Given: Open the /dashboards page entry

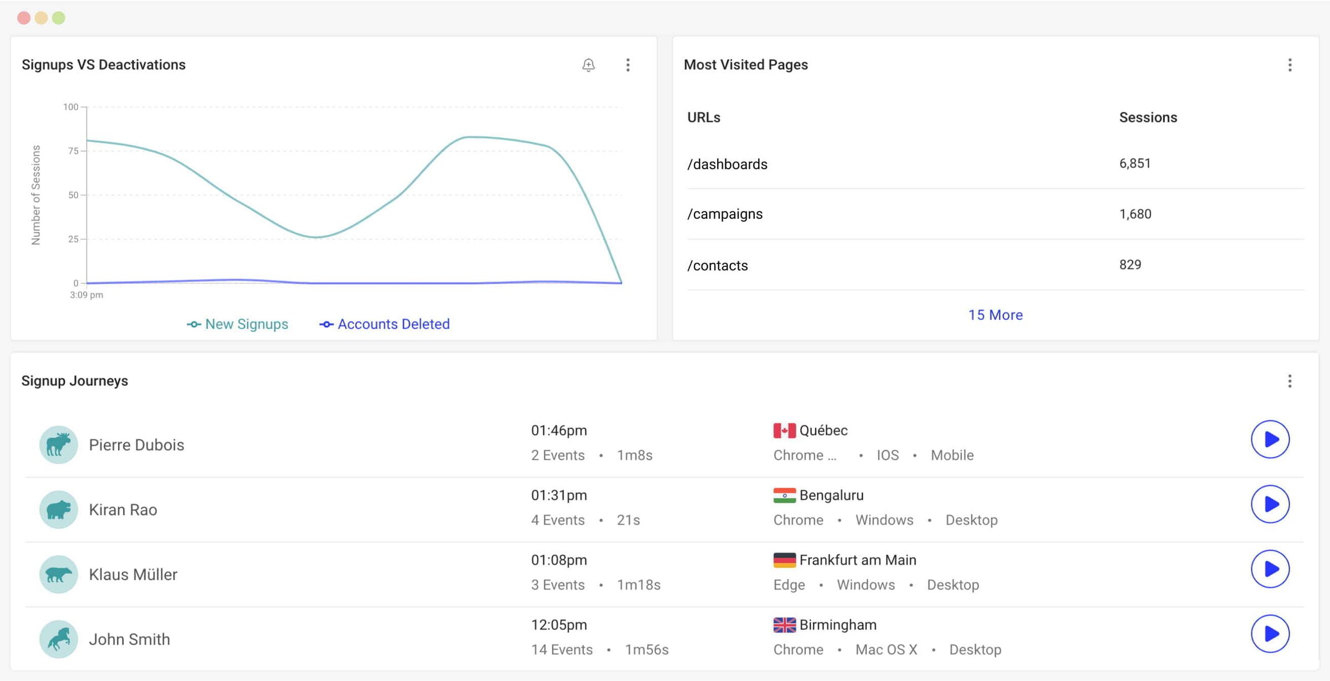Looking at the screenshot, I should coord(727,164).
